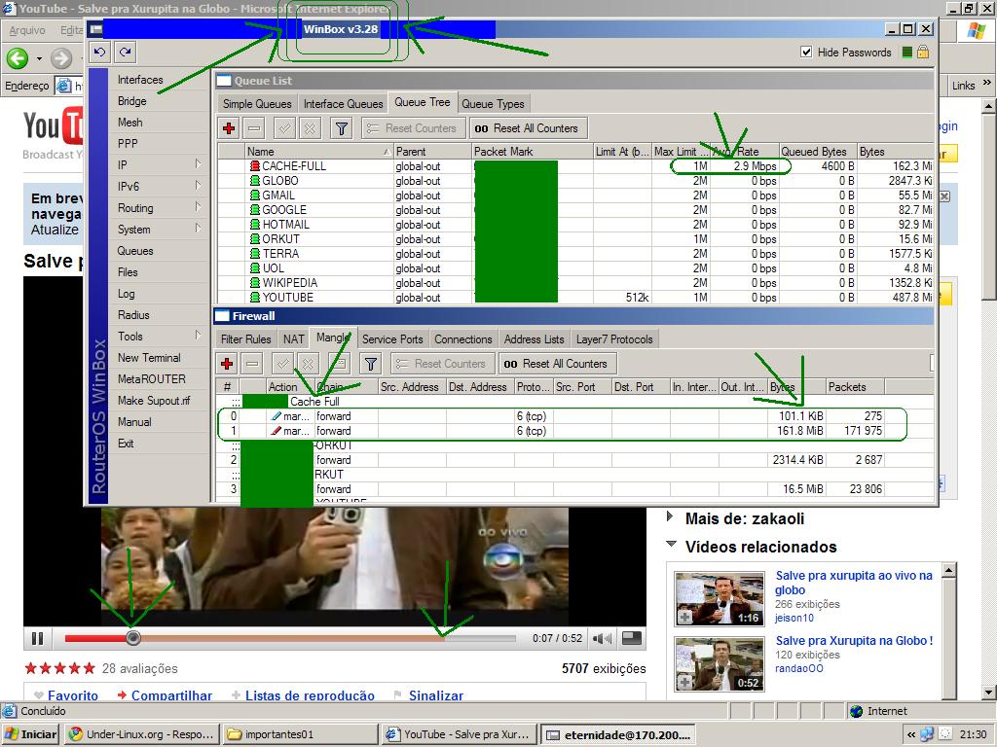Image resolution: width=997 pixels, height=747 pixels.
Task: Click the WinBox undo arrow icon
Action: (x=100, y=53)
